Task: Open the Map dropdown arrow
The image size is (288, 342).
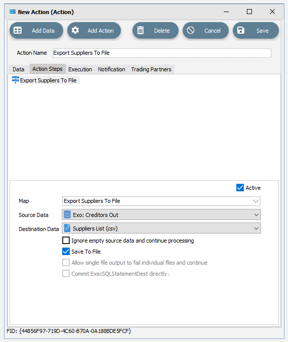Action: coord(256,201)
